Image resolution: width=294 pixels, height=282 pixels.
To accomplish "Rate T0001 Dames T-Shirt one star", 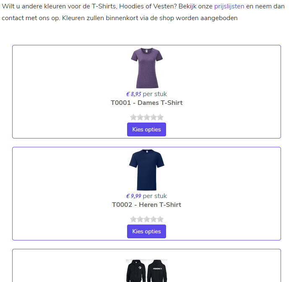I will 133,117.
